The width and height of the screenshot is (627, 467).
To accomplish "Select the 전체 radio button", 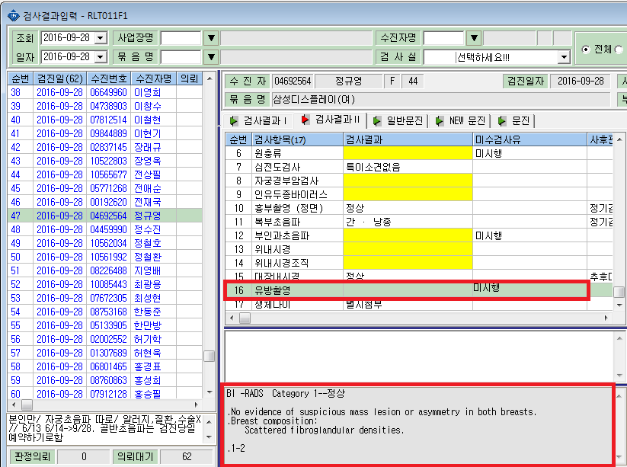I will 586,50.
